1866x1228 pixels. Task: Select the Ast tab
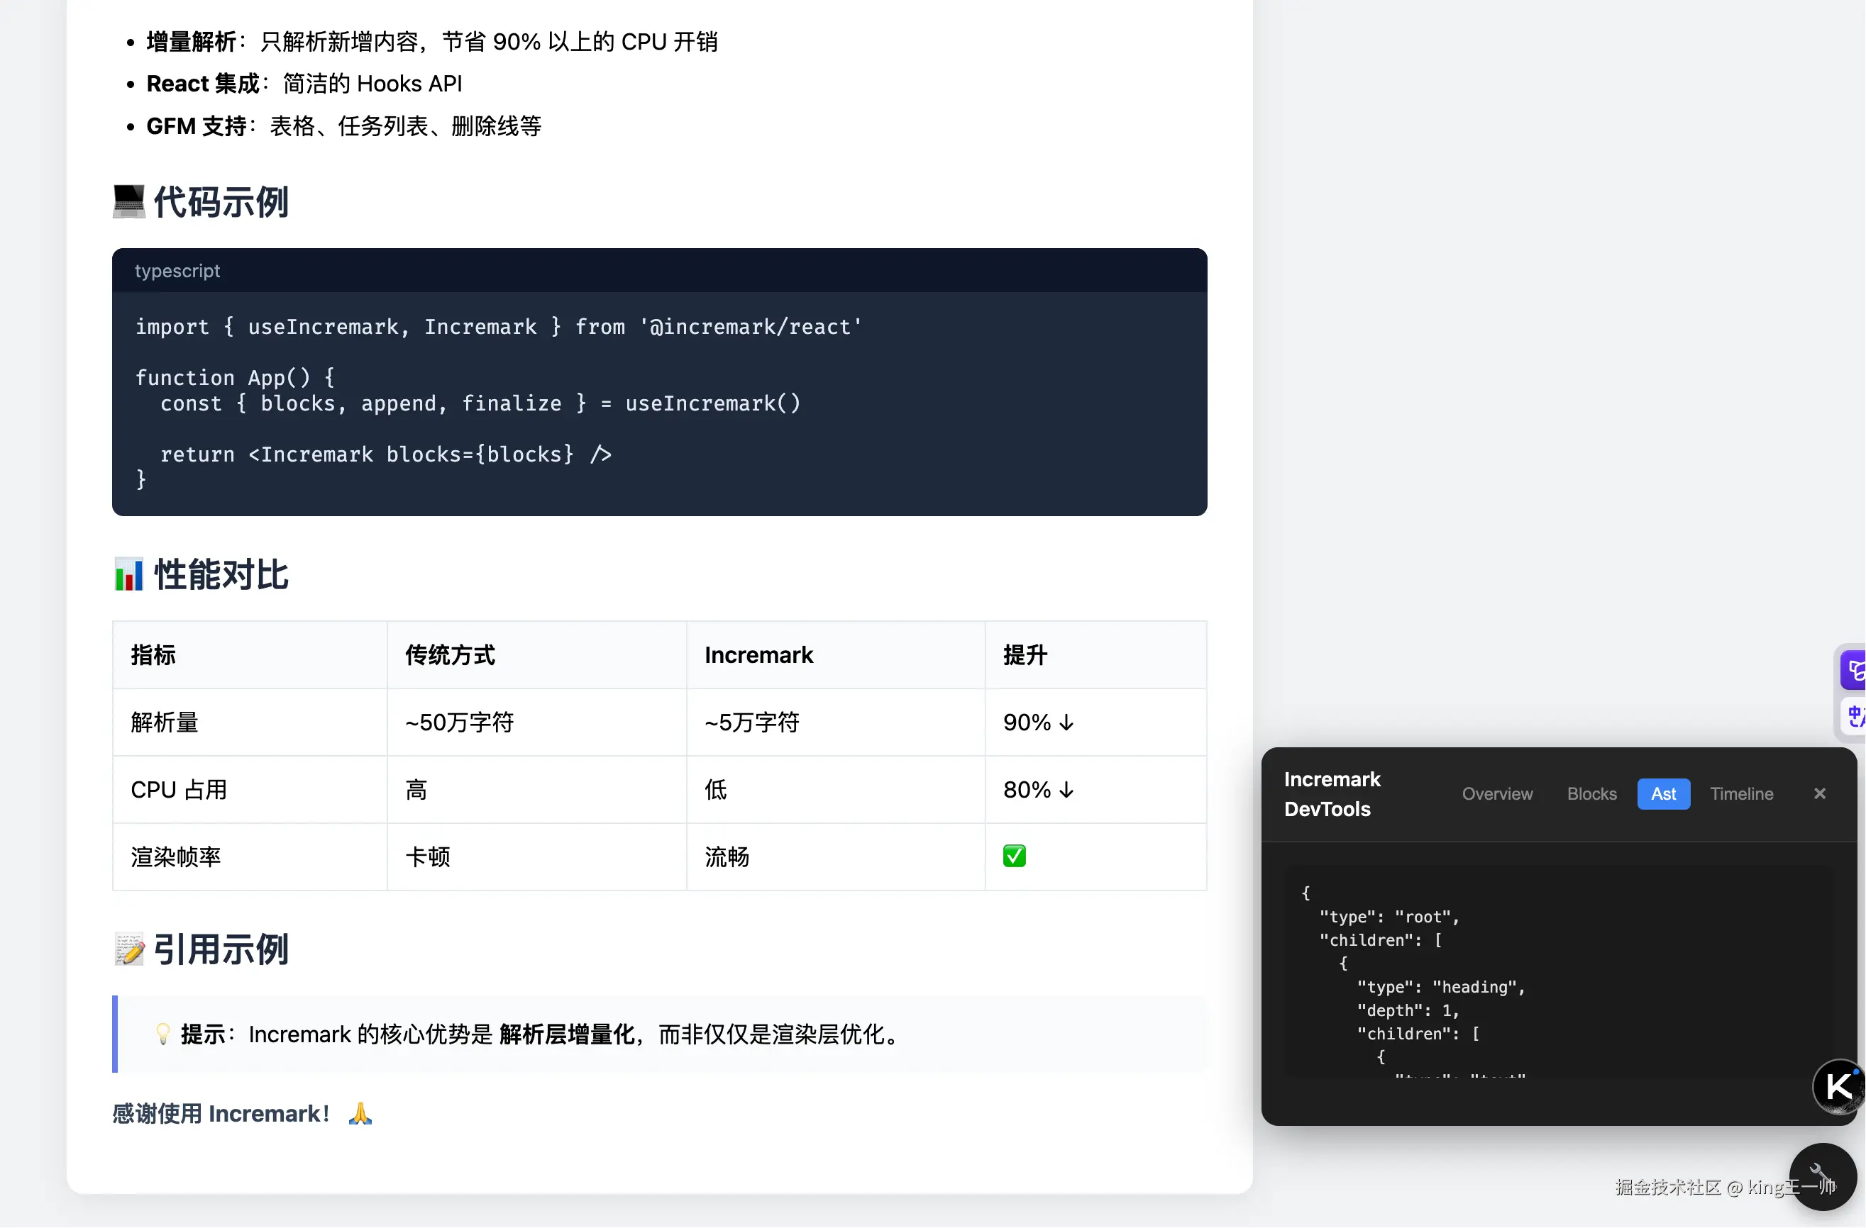coord(1663,794)
